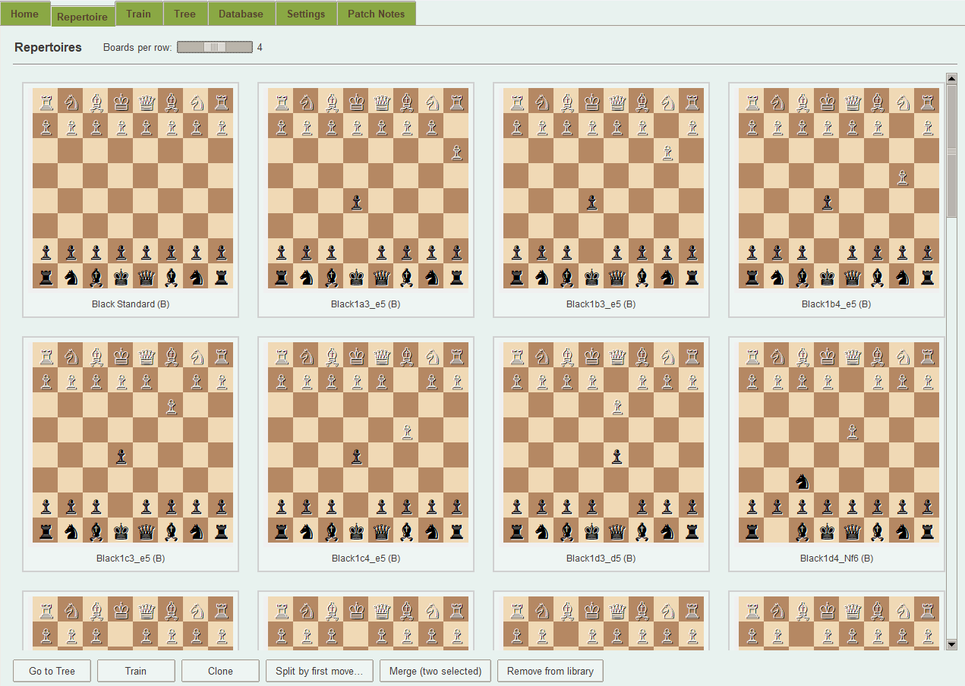Adjust the Boards per row slider

[215, 47]
